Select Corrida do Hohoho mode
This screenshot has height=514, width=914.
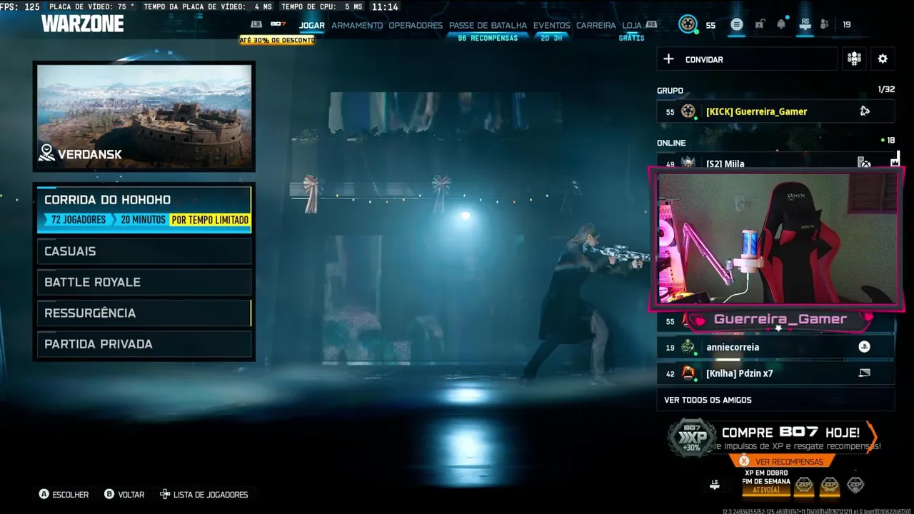click(144, 209)
